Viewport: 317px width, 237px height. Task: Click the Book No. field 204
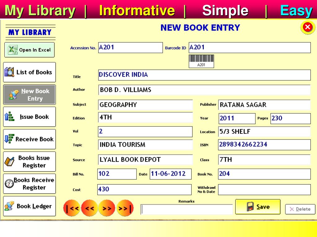point(264,174)
